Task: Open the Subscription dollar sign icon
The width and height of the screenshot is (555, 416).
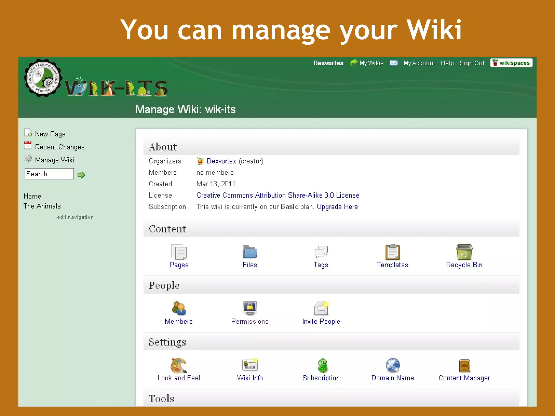Action: (x=322, y=365)
